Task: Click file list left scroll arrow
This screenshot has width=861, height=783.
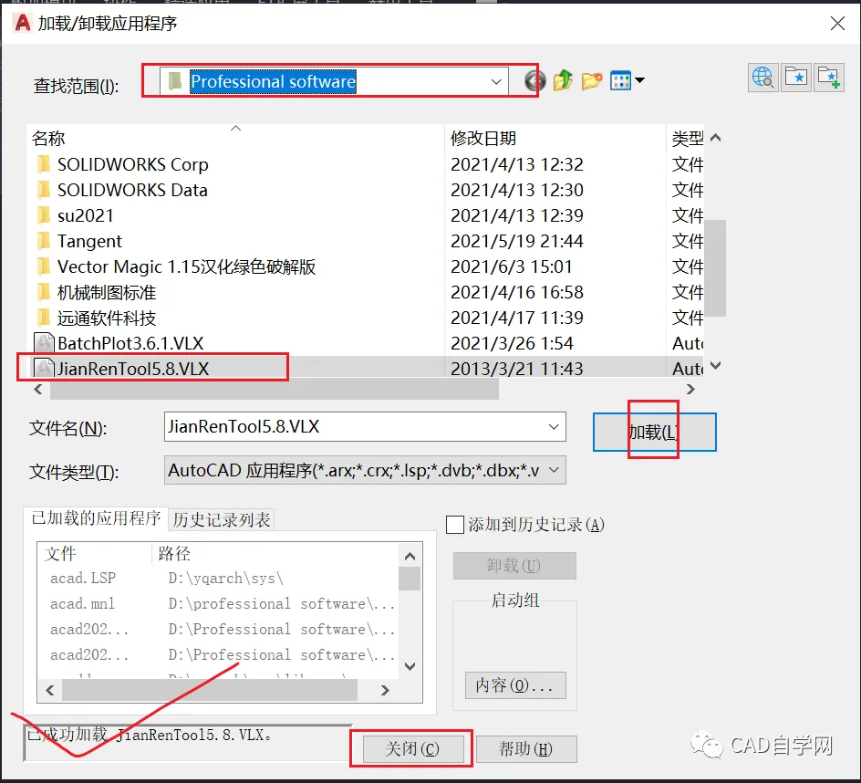Action: pos(38,390)
